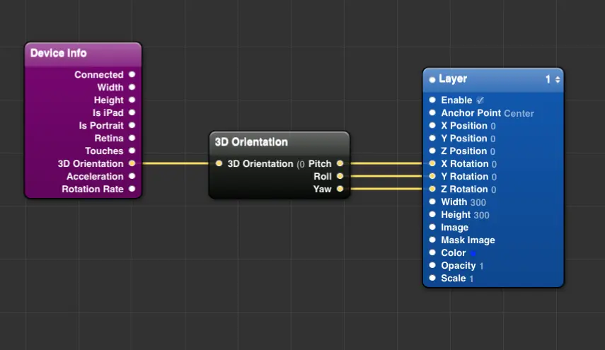Edit the Scale value 1

point(471,279)
